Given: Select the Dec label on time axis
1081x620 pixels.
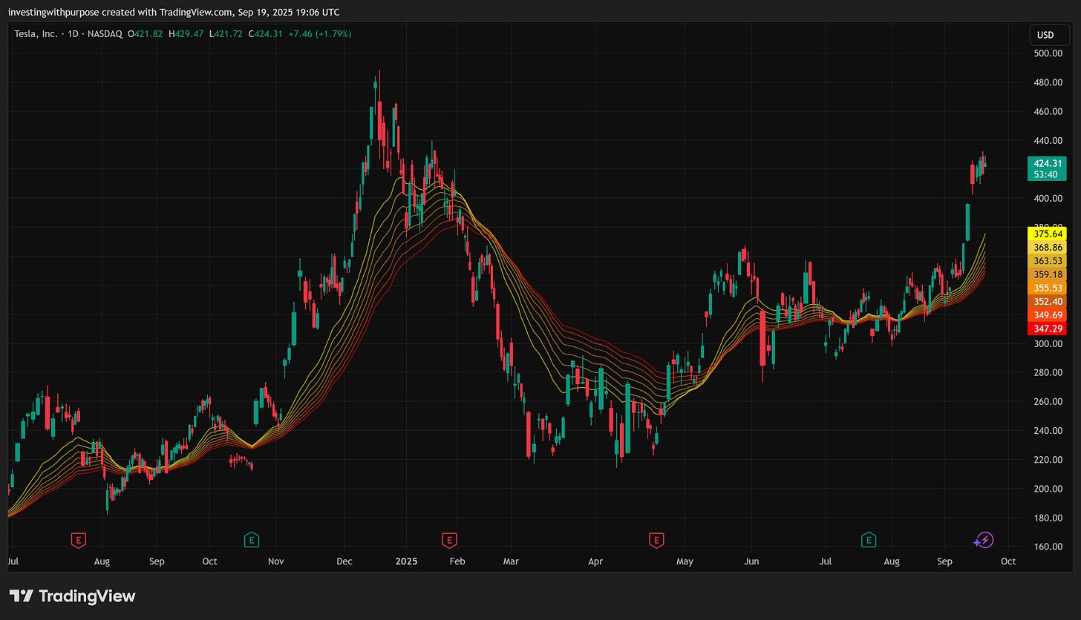Looking at the screenshot, I should [x=344, y=561].
